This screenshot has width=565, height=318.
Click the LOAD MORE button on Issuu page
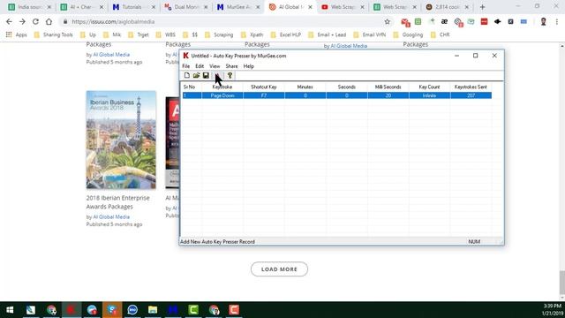tap(279, 269)
